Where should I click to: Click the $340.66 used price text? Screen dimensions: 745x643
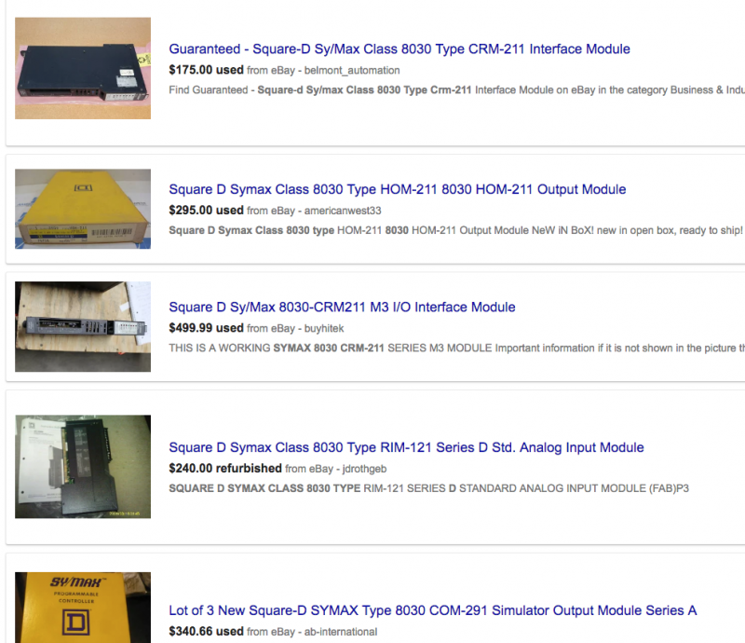[206, 632]
